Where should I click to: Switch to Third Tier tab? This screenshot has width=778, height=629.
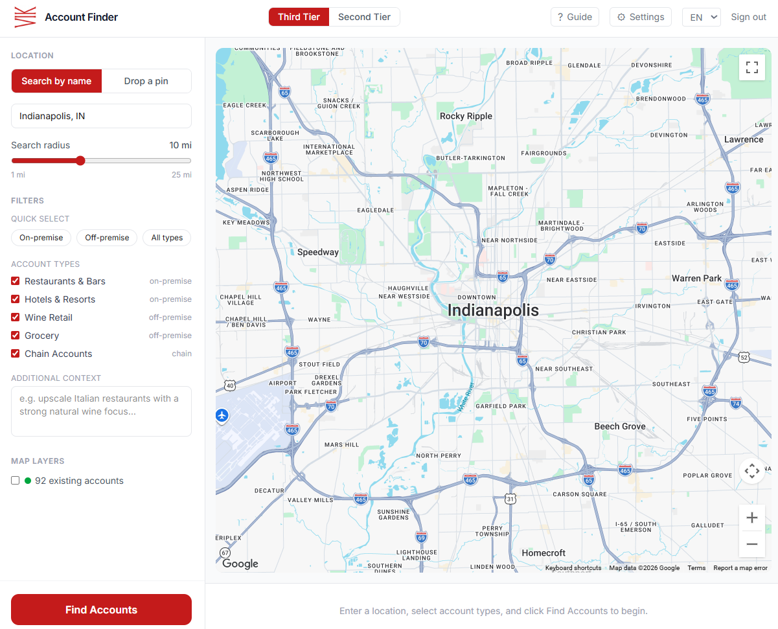click(299, 17)
